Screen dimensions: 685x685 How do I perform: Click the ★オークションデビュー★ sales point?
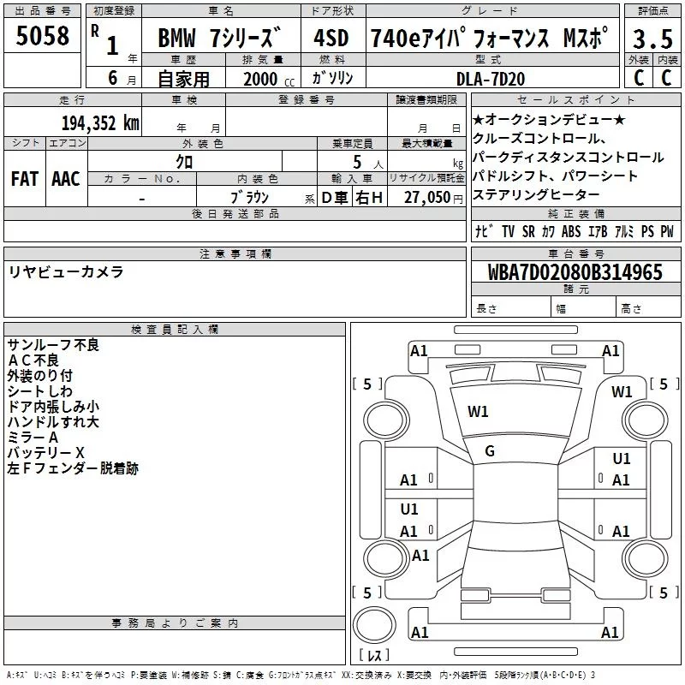(549, 120)
